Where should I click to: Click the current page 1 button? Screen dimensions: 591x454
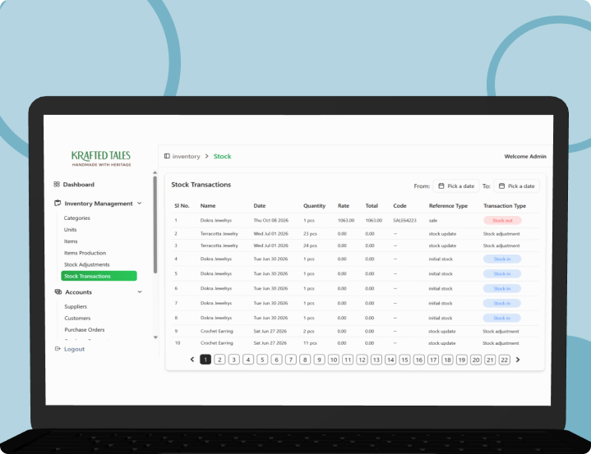coord(205,360)
